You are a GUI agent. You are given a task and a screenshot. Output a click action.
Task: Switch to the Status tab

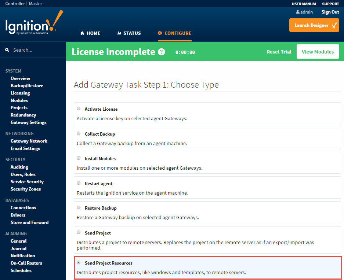[x=129, y=33]
